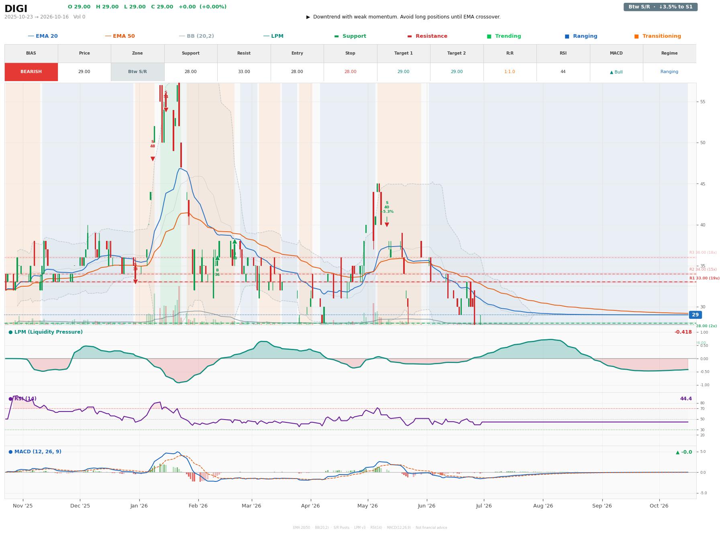Click the S 48 sell signal arrow
Image resolution: width=724 pixels, height=534 pixels.
pyautogui.click(x=153, y=159)
